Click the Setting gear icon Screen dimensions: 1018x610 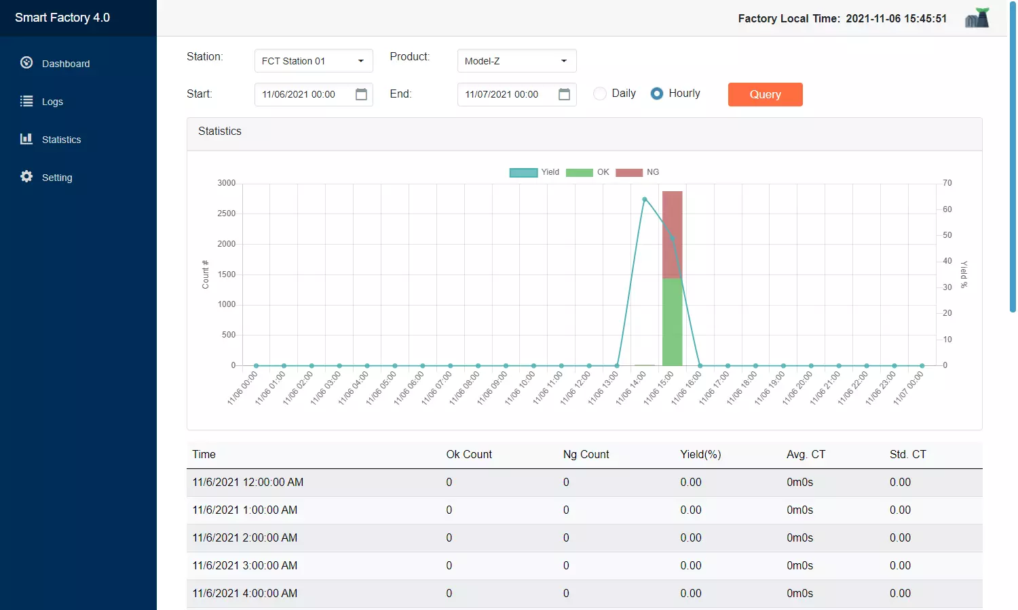coord(26,177)
